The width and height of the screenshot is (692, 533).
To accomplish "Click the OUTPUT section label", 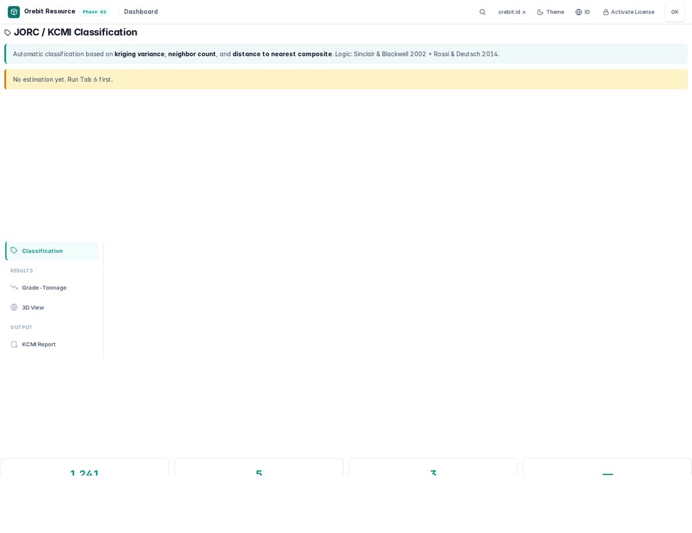I will (21, 327).
